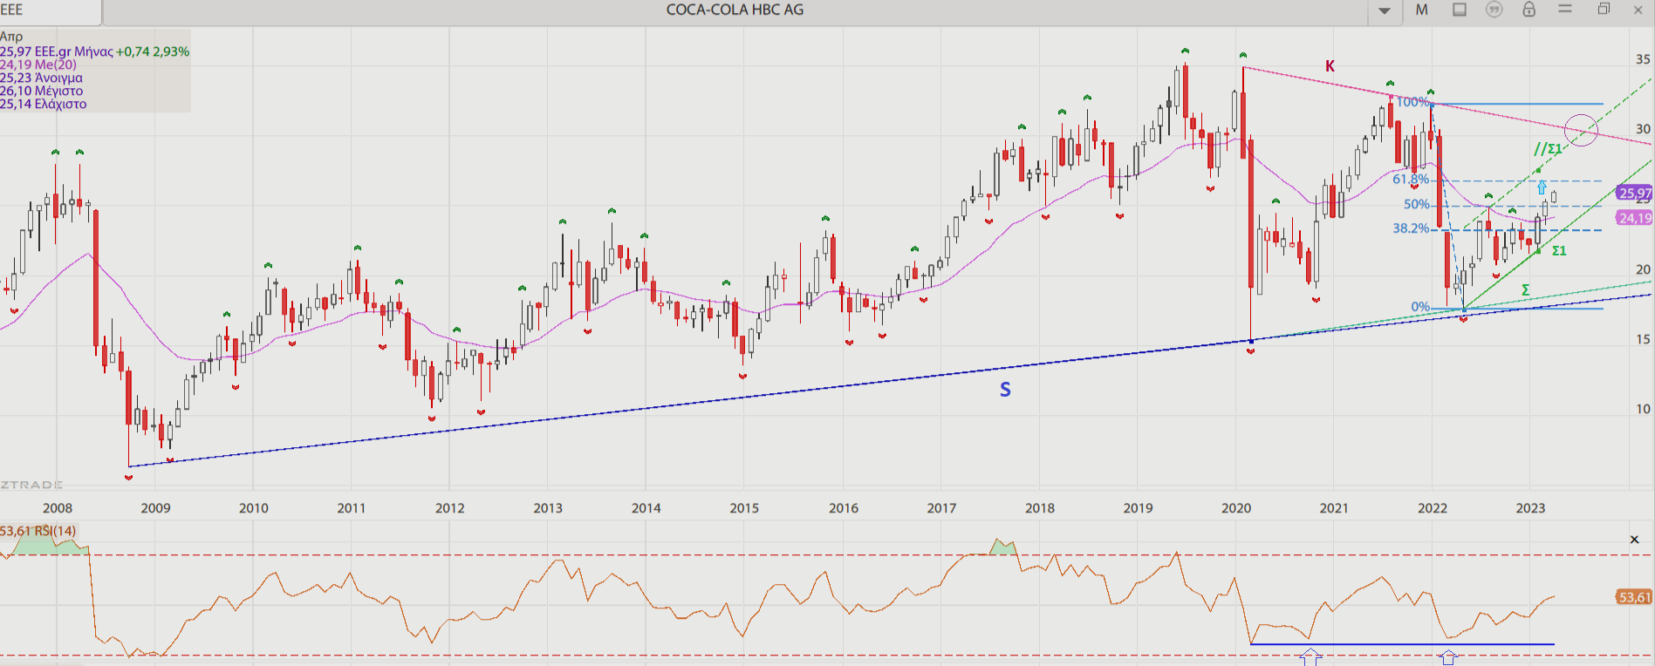Click the Fibonacci 100% level label

coord(1412,102)
